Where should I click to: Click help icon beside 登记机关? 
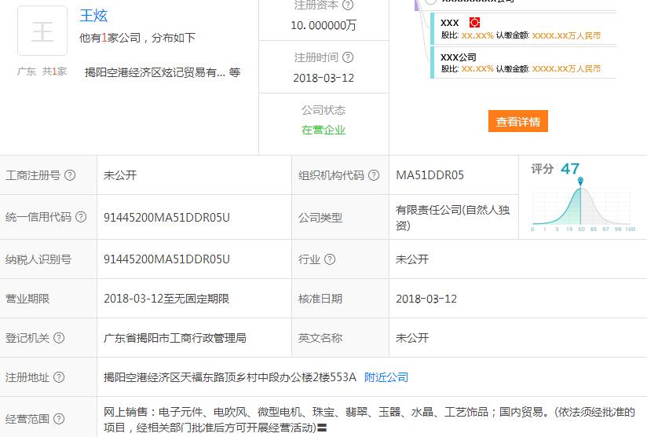coord(60,338)
